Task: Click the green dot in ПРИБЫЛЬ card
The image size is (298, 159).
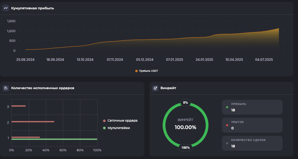Action: (227, 107)
